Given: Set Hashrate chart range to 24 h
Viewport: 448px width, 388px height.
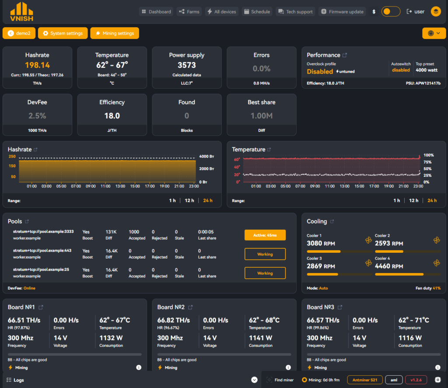Looking at the screenshot, I should click(x=208, y=201).
